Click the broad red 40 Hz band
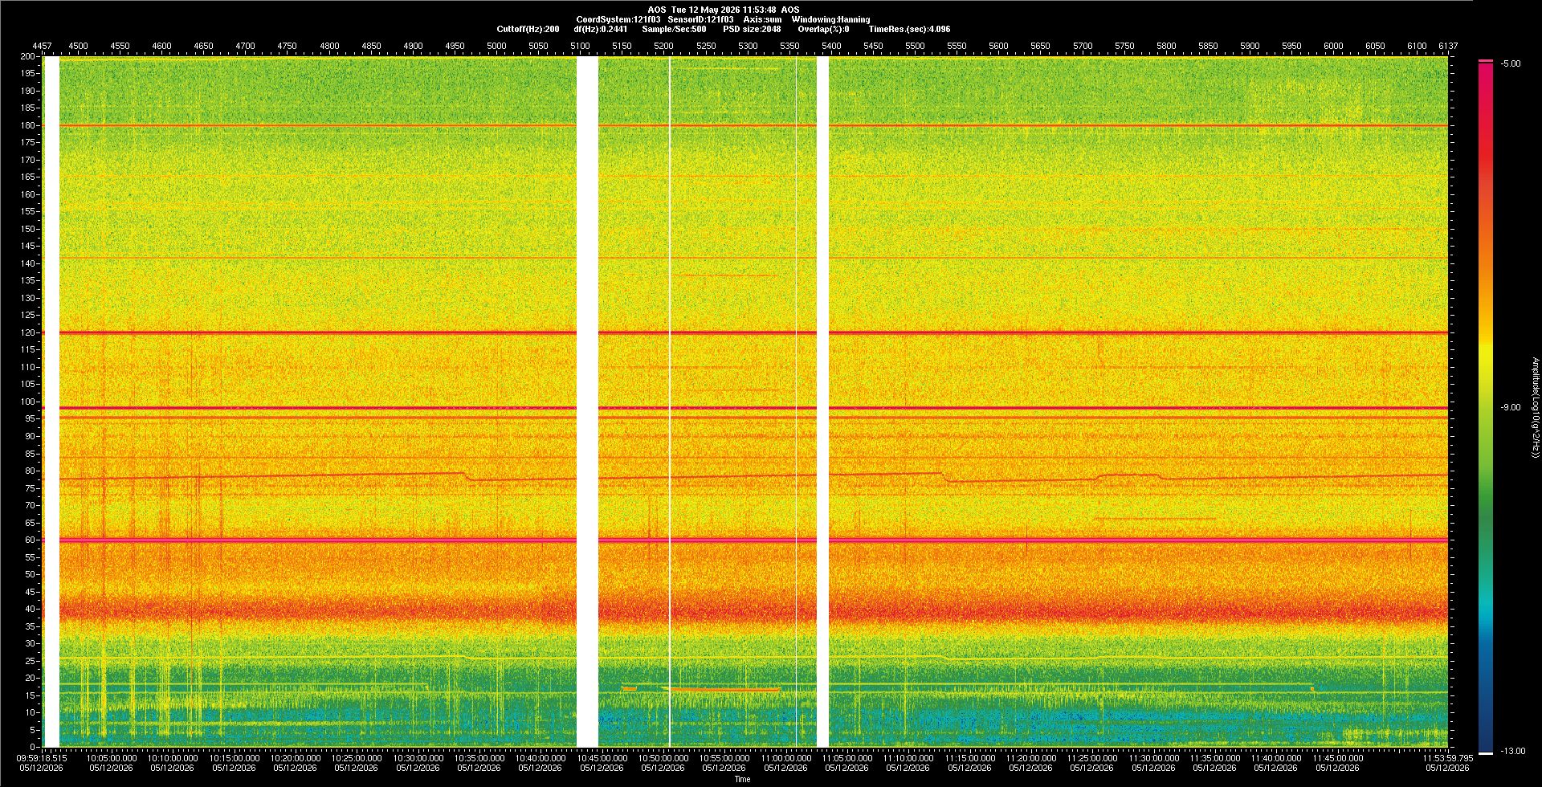Viewport: 1542px width, 787px height. (x=753, y=610)
